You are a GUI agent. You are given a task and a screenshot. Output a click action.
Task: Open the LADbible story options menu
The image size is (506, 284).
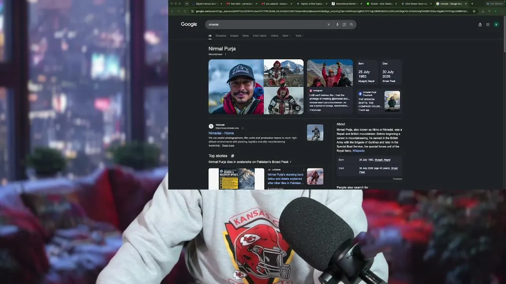[x=304, y=170]
